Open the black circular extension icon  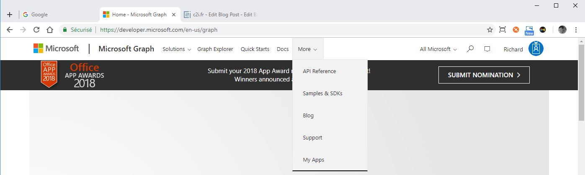tap(543, 30)
